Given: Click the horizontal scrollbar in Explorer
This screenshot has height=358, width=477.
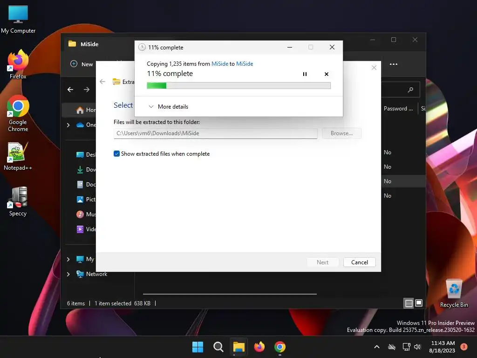Looking at the screenshot, I should (230, 294).
